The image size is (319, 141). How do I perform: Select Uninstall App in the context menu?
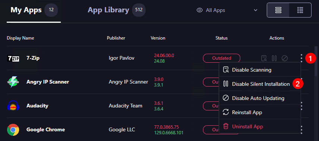[x=260, y=126]
